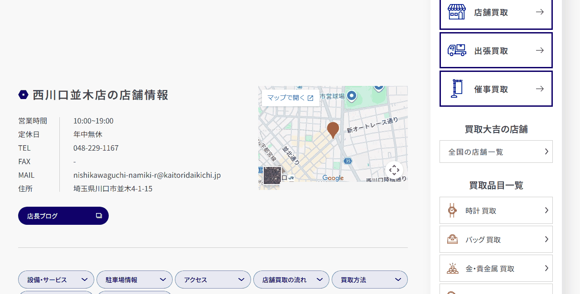
Task: Click arrow on 店舗買取 button
Action: pyautogui.click(x=540, y=12)
